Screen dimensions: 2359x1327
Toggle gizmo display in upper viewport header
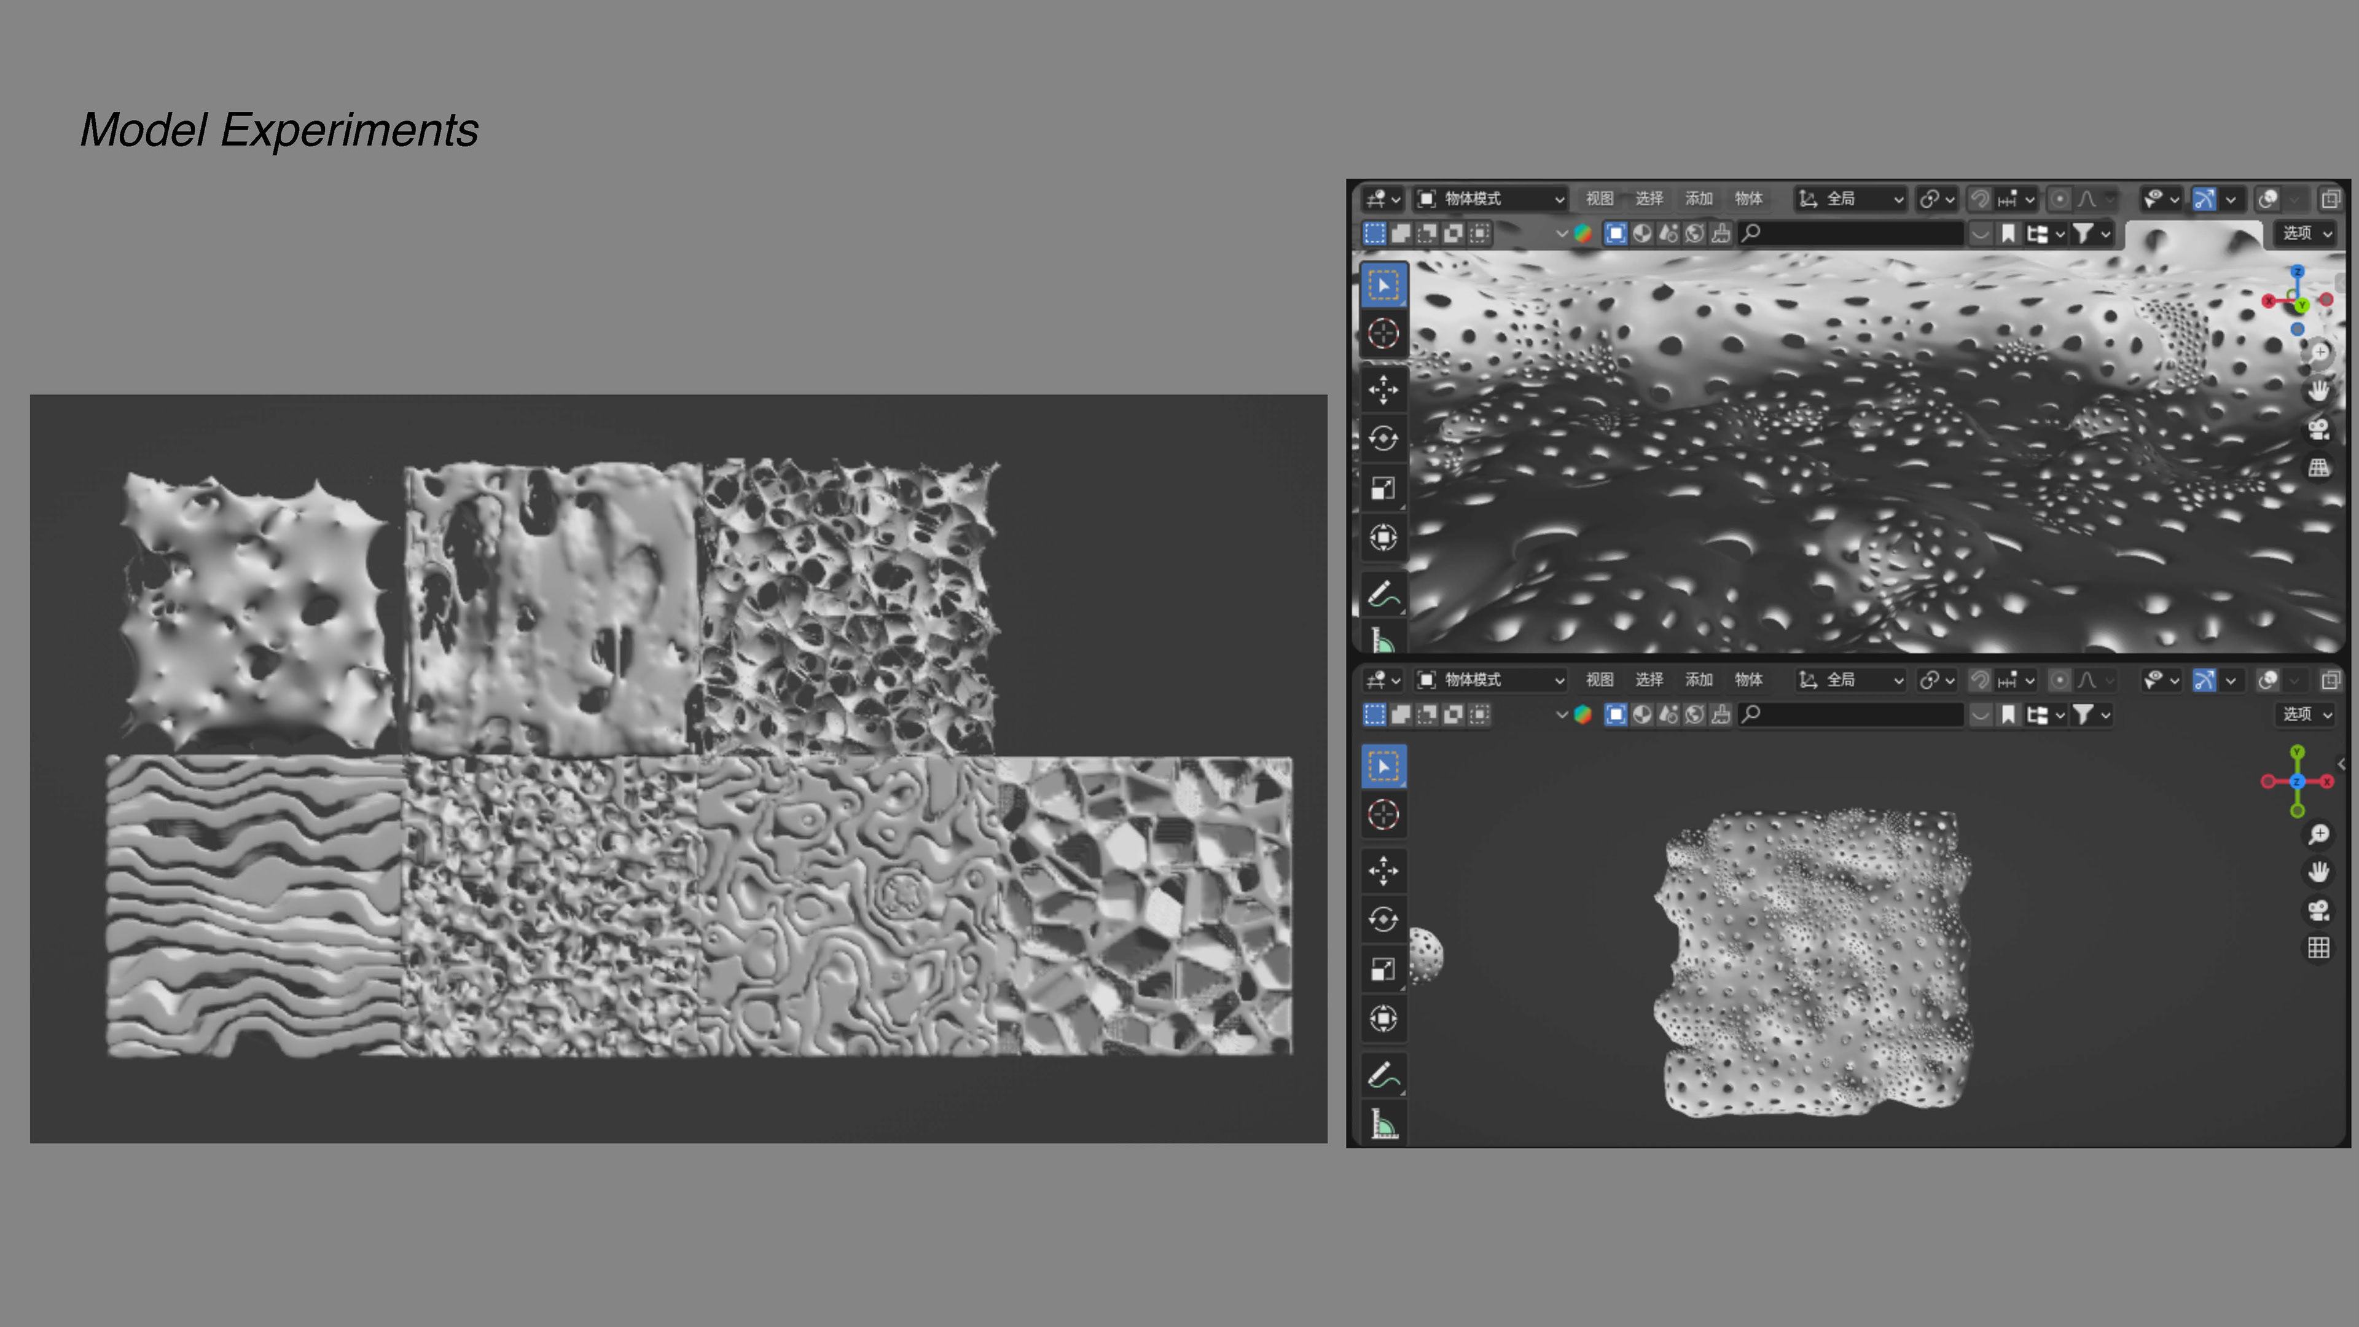tap(2204, 198)
